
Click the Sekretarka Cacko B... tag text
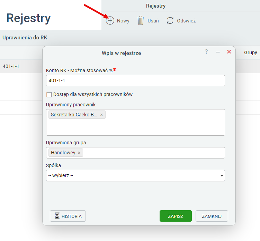[x=74, y=115]
